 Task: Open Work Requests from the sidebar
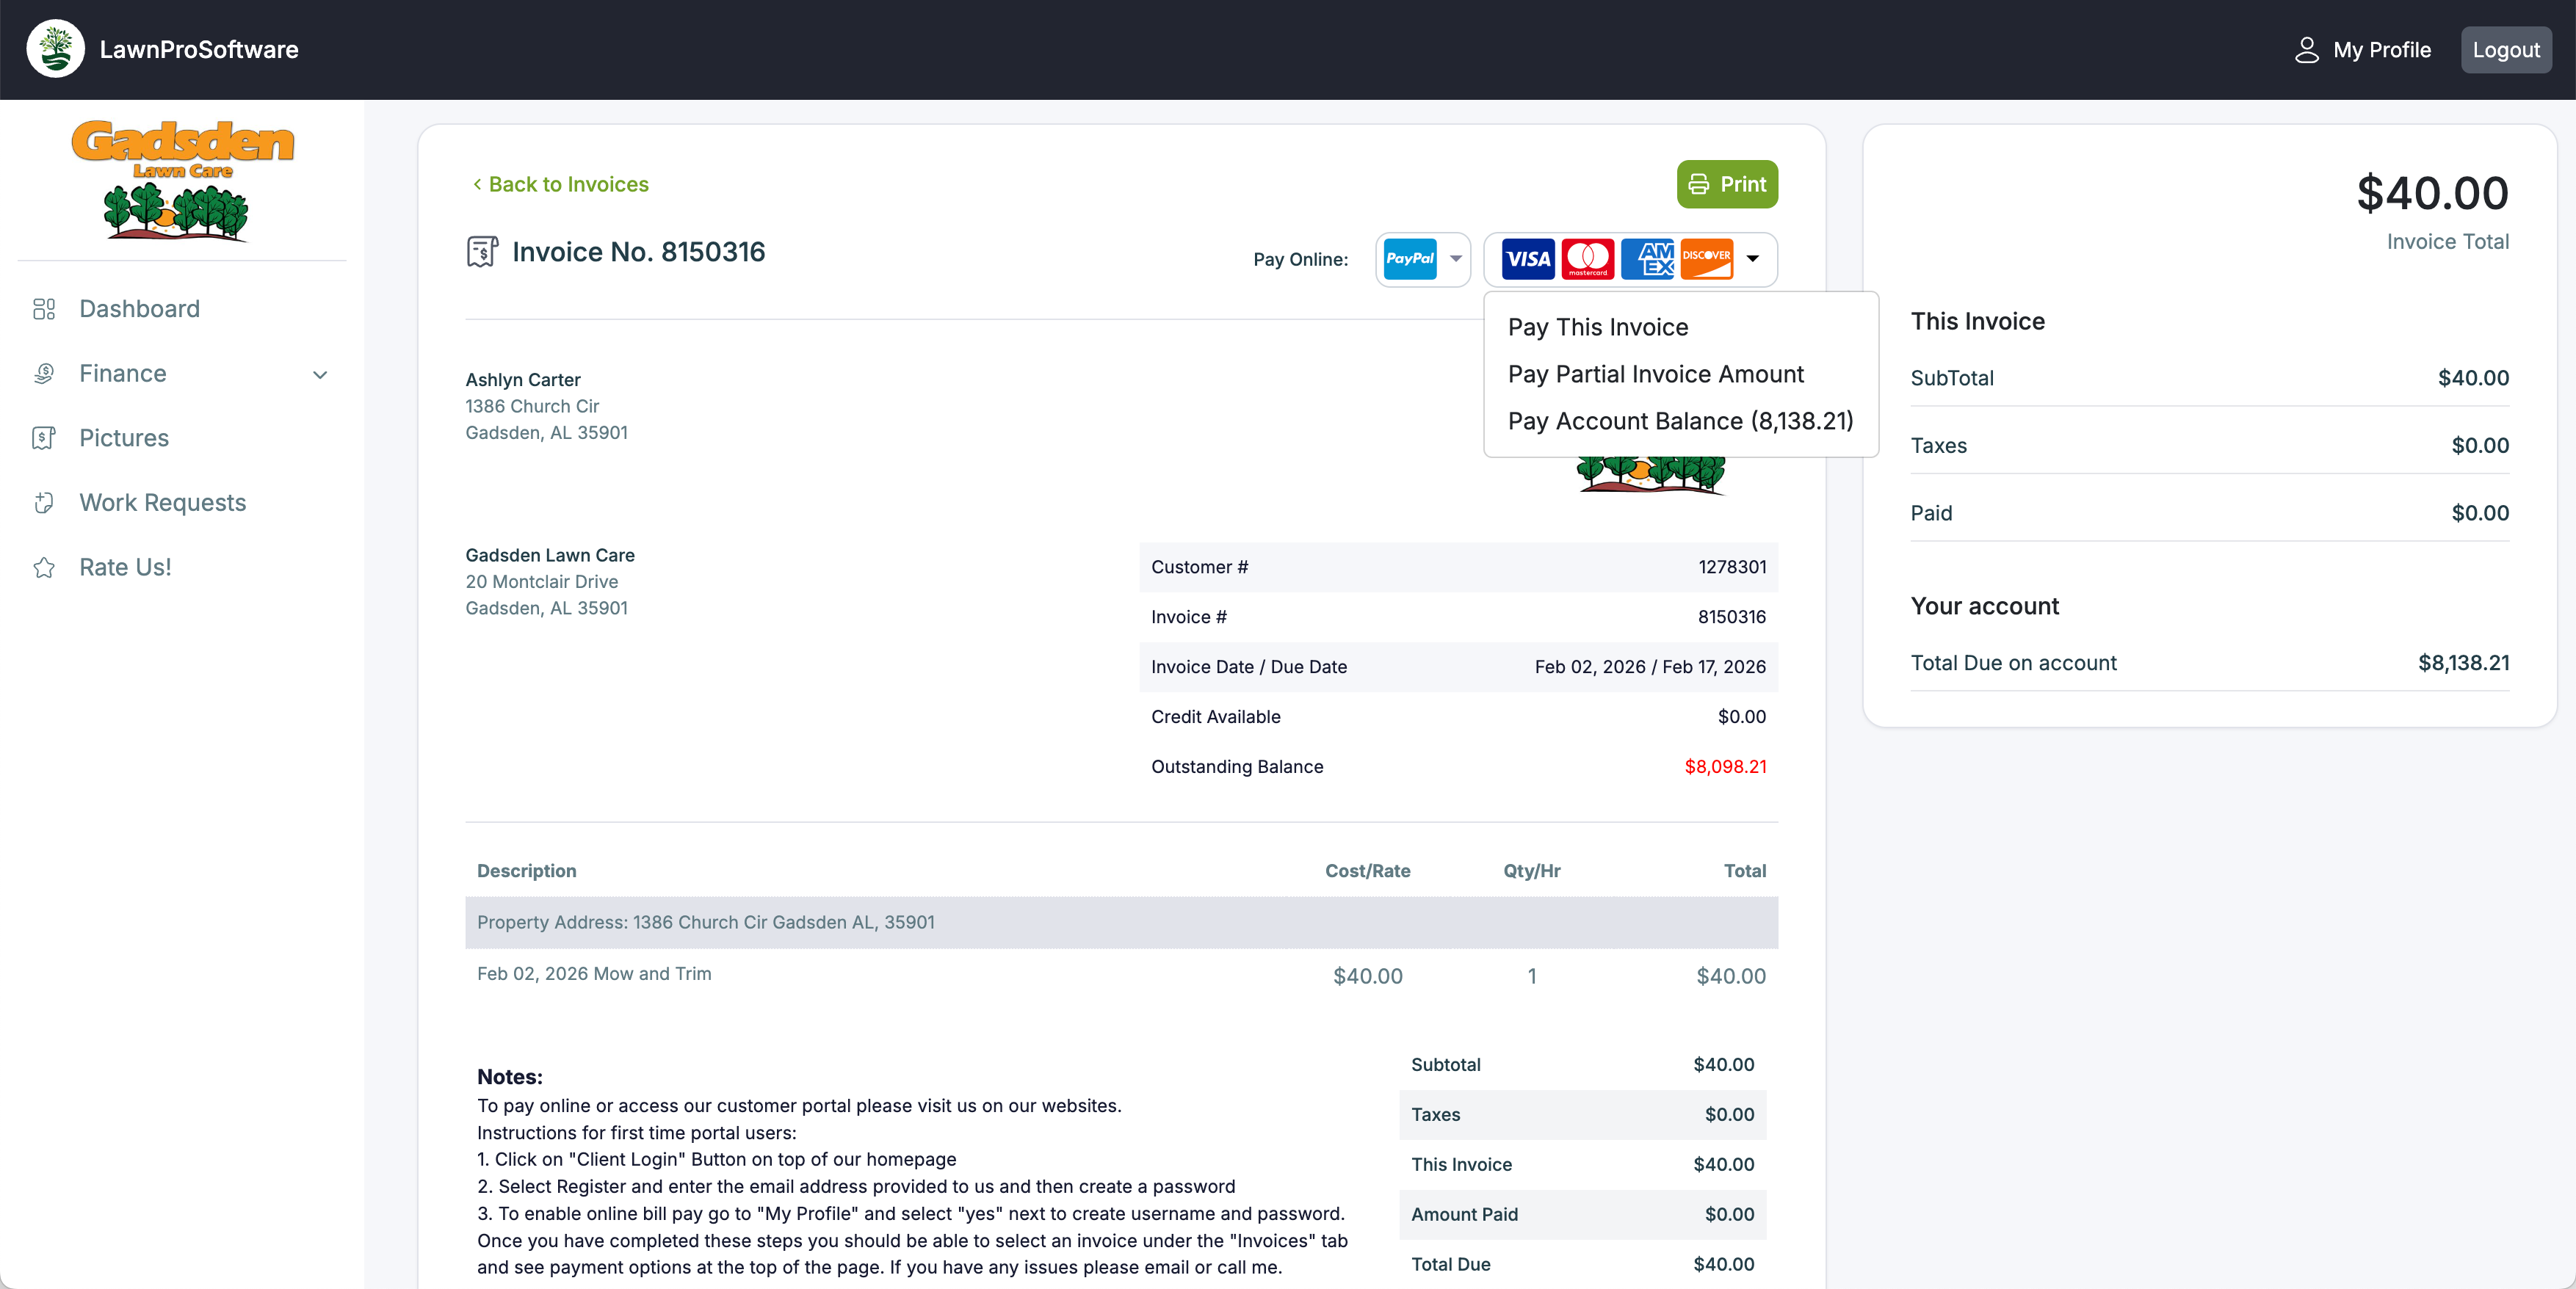click(x=162, y=502)
